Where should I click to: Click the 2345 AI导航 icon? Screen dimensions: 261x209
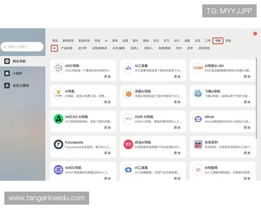click(x=128, y=119)
